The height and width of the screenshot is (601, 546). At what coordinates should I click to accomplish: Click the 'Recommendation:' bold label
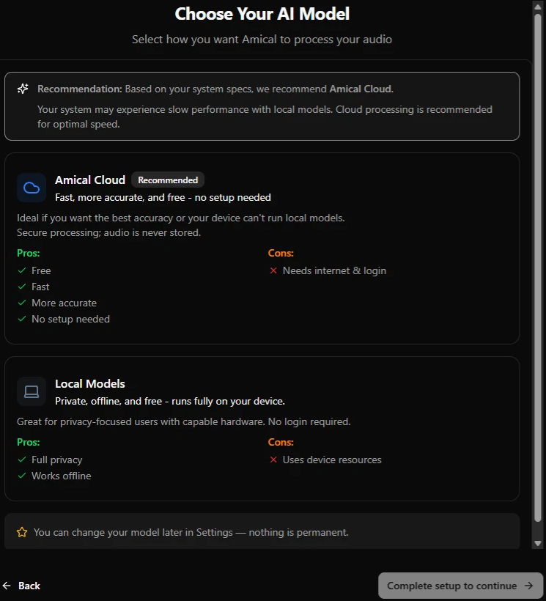click(80, 89)
